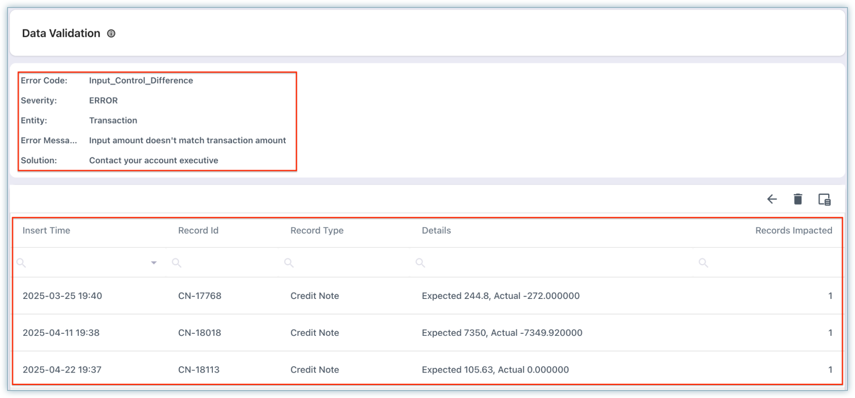The height and width of the screenshot is (398, 855).
Task: Select the CN-17768 record row
Action: coord(199,296)
